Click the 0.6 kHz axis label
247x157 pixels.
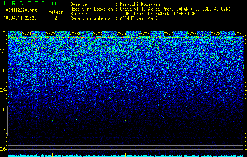[x=4, y=149]
